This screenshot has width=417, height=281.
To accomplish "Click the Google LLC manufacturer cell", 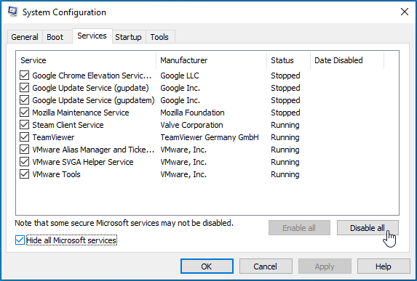I will tap(180, 76).
